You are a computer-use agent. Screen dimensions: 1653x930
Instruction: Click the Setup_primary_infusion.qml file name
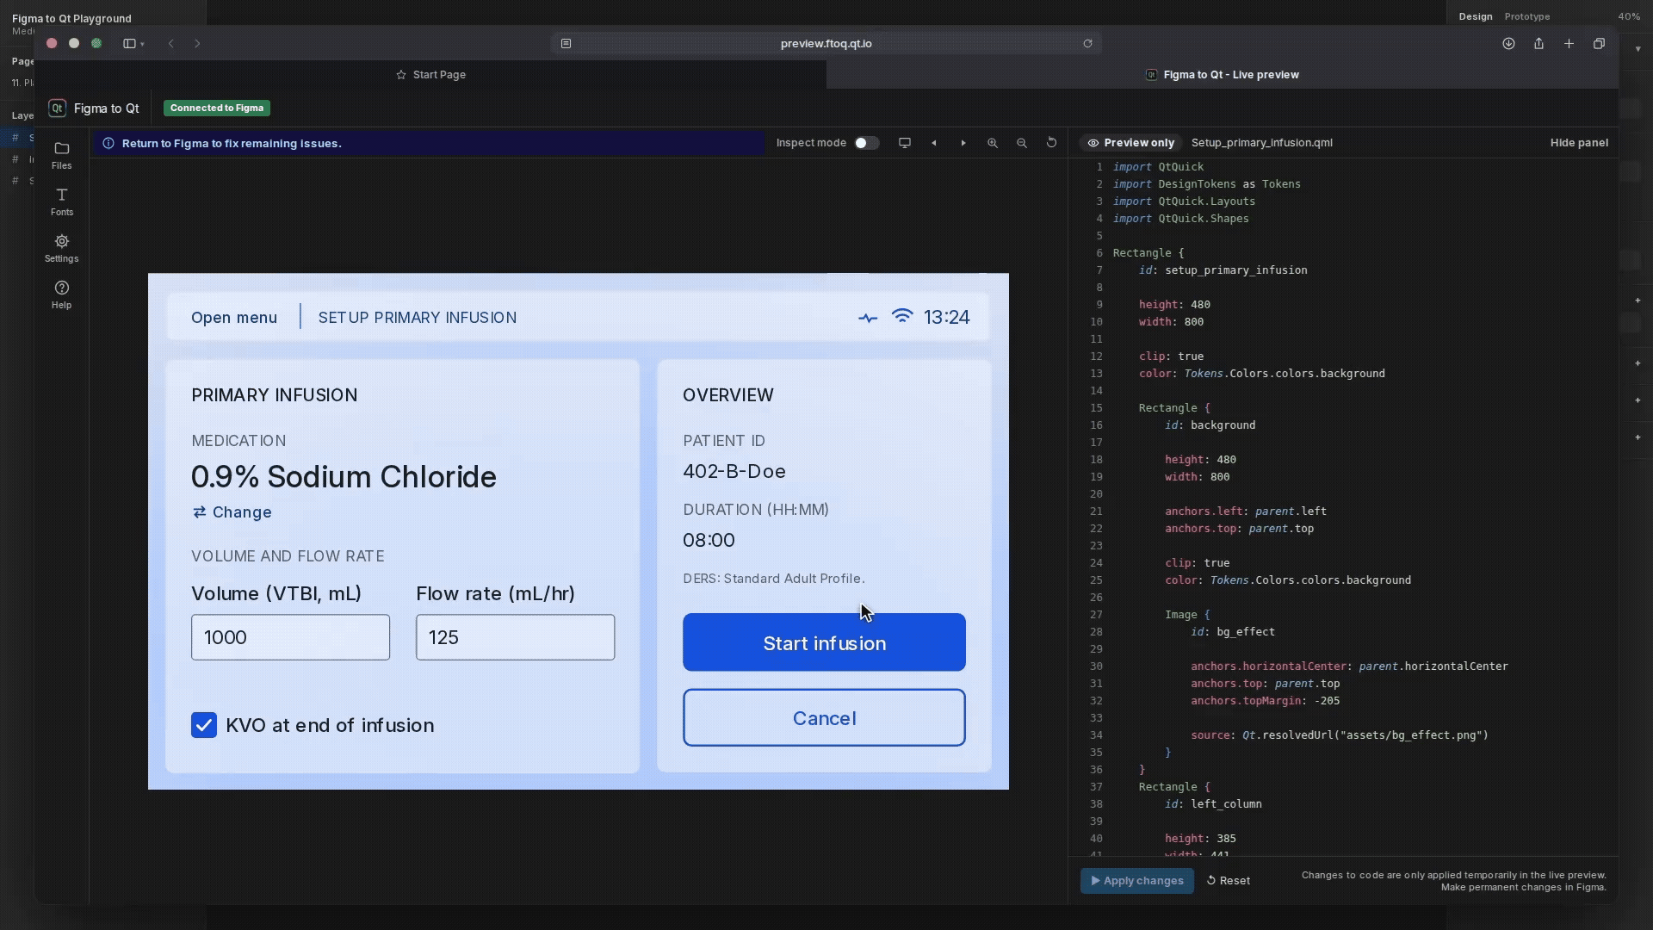point(1261,143)
